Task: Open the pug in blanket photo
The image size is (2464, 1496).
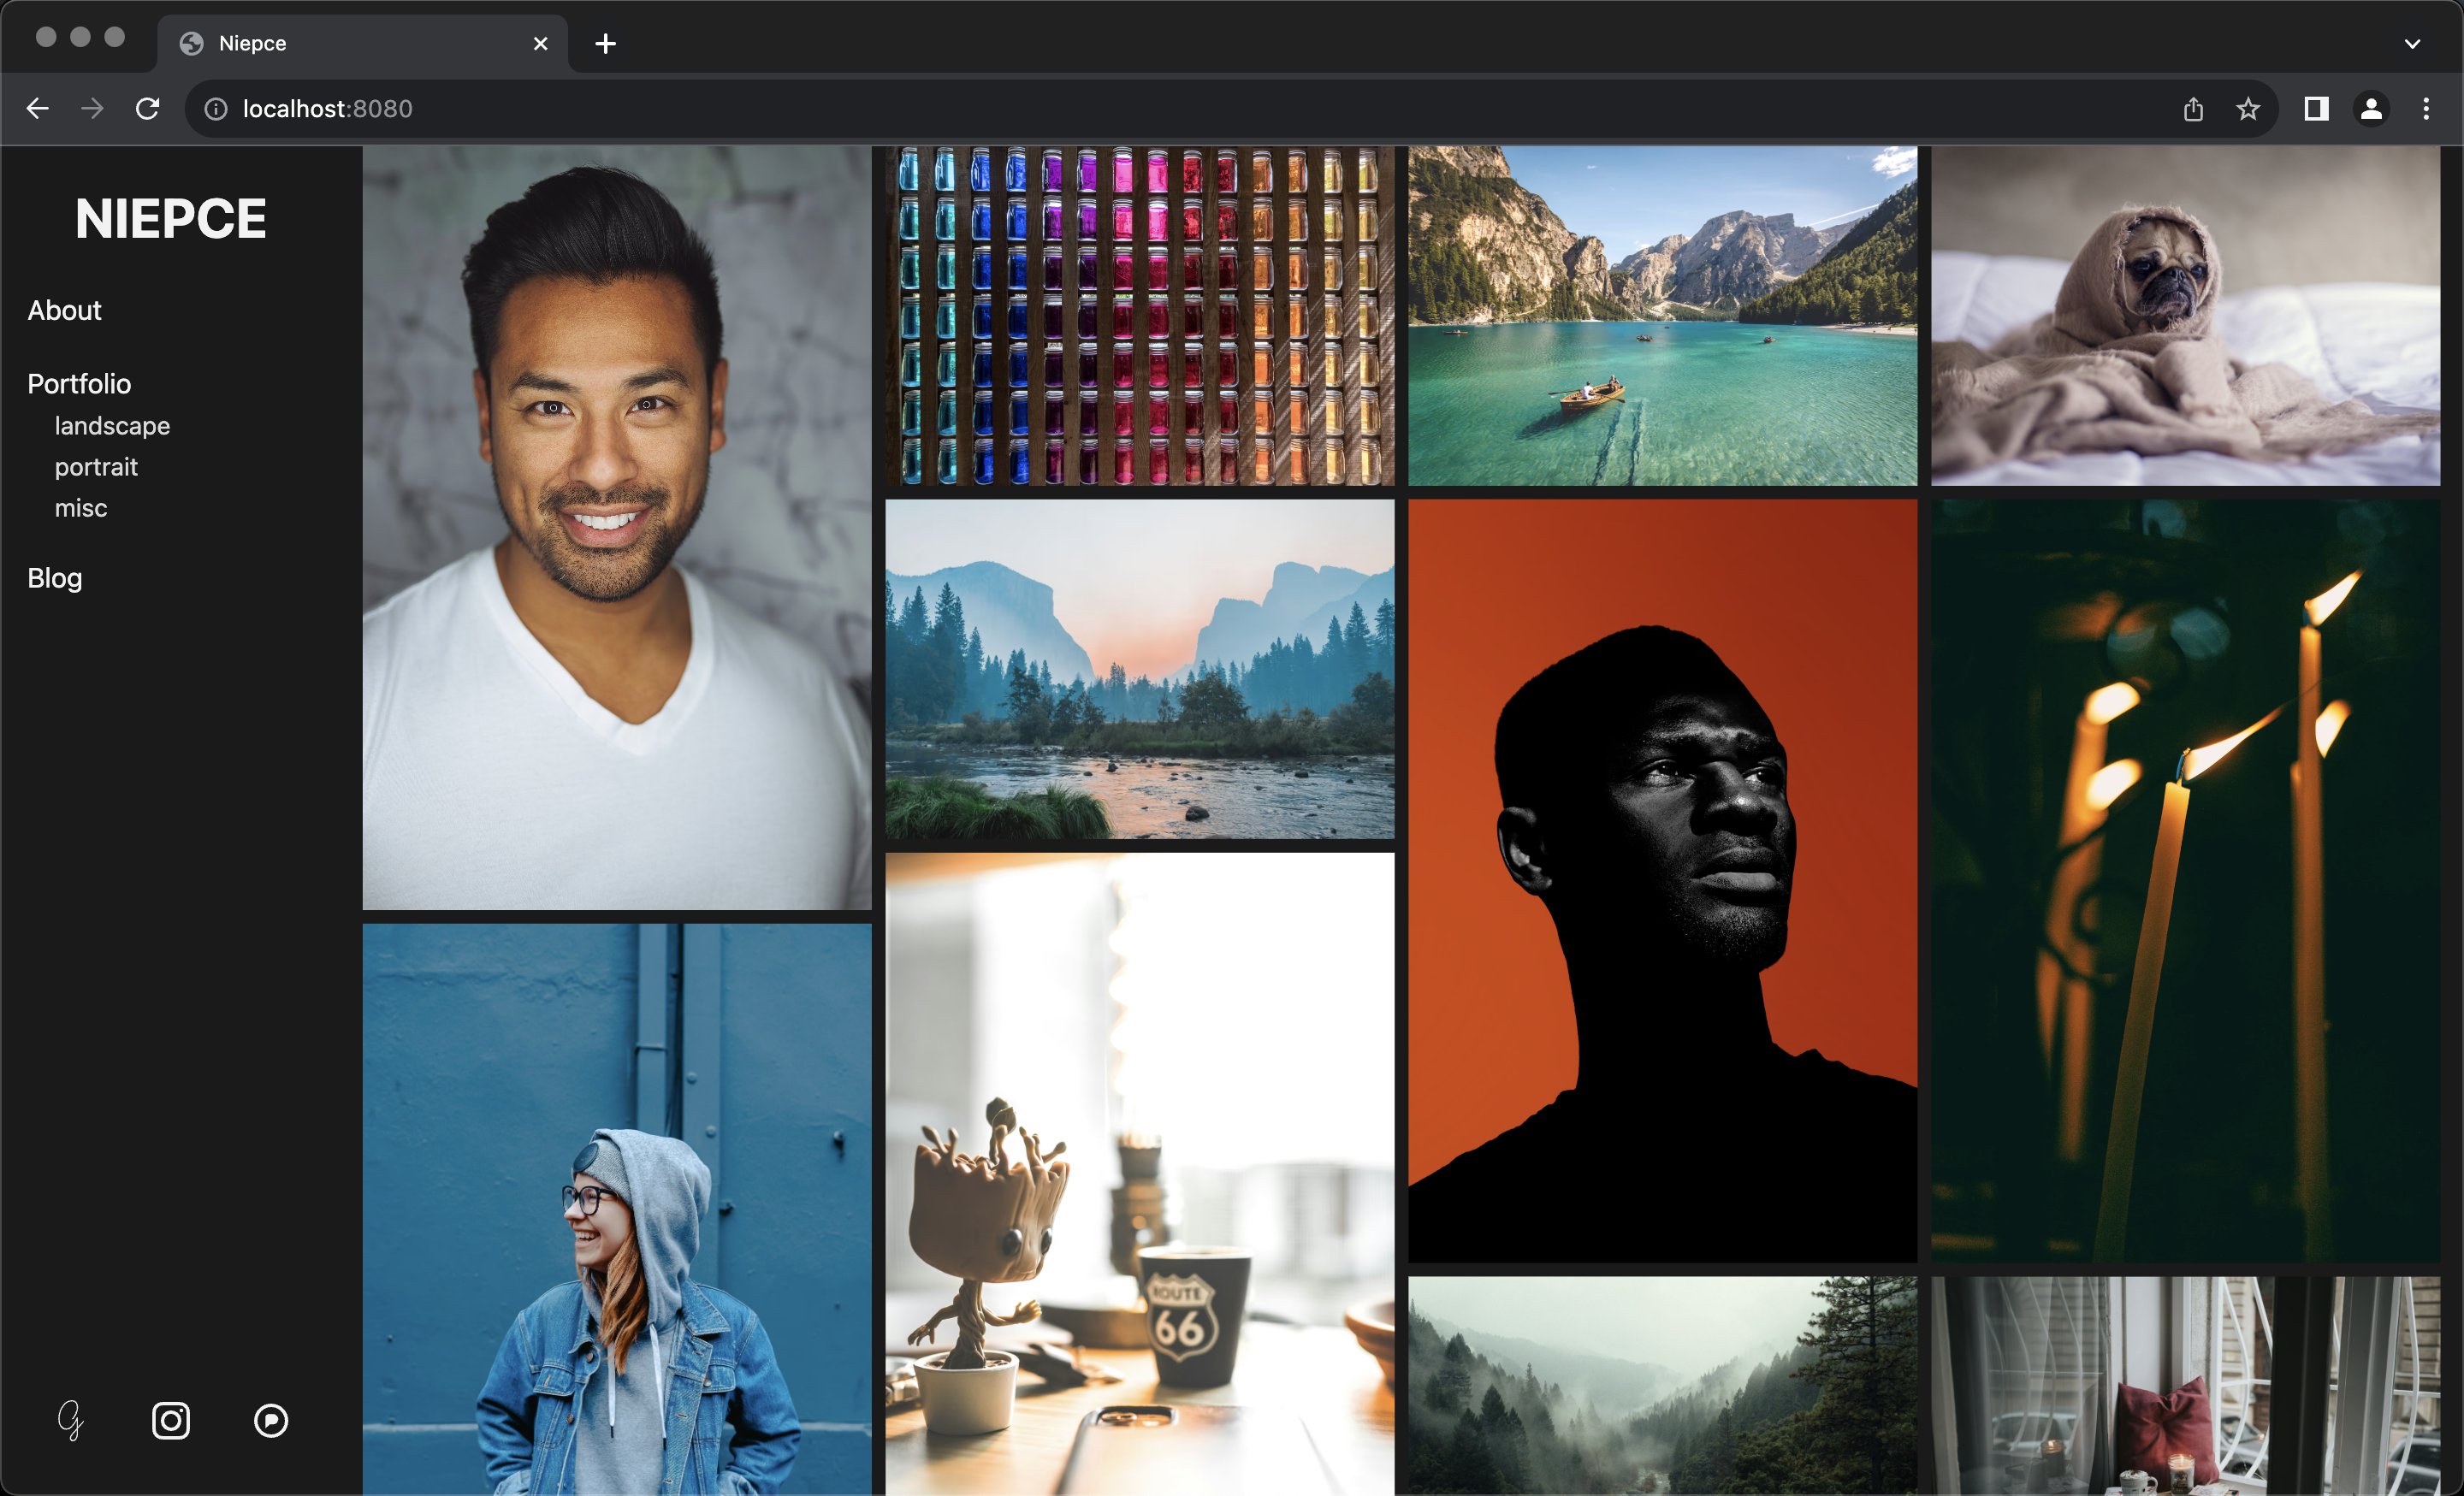Action: pyautogui.click(x=2185, y=316)
